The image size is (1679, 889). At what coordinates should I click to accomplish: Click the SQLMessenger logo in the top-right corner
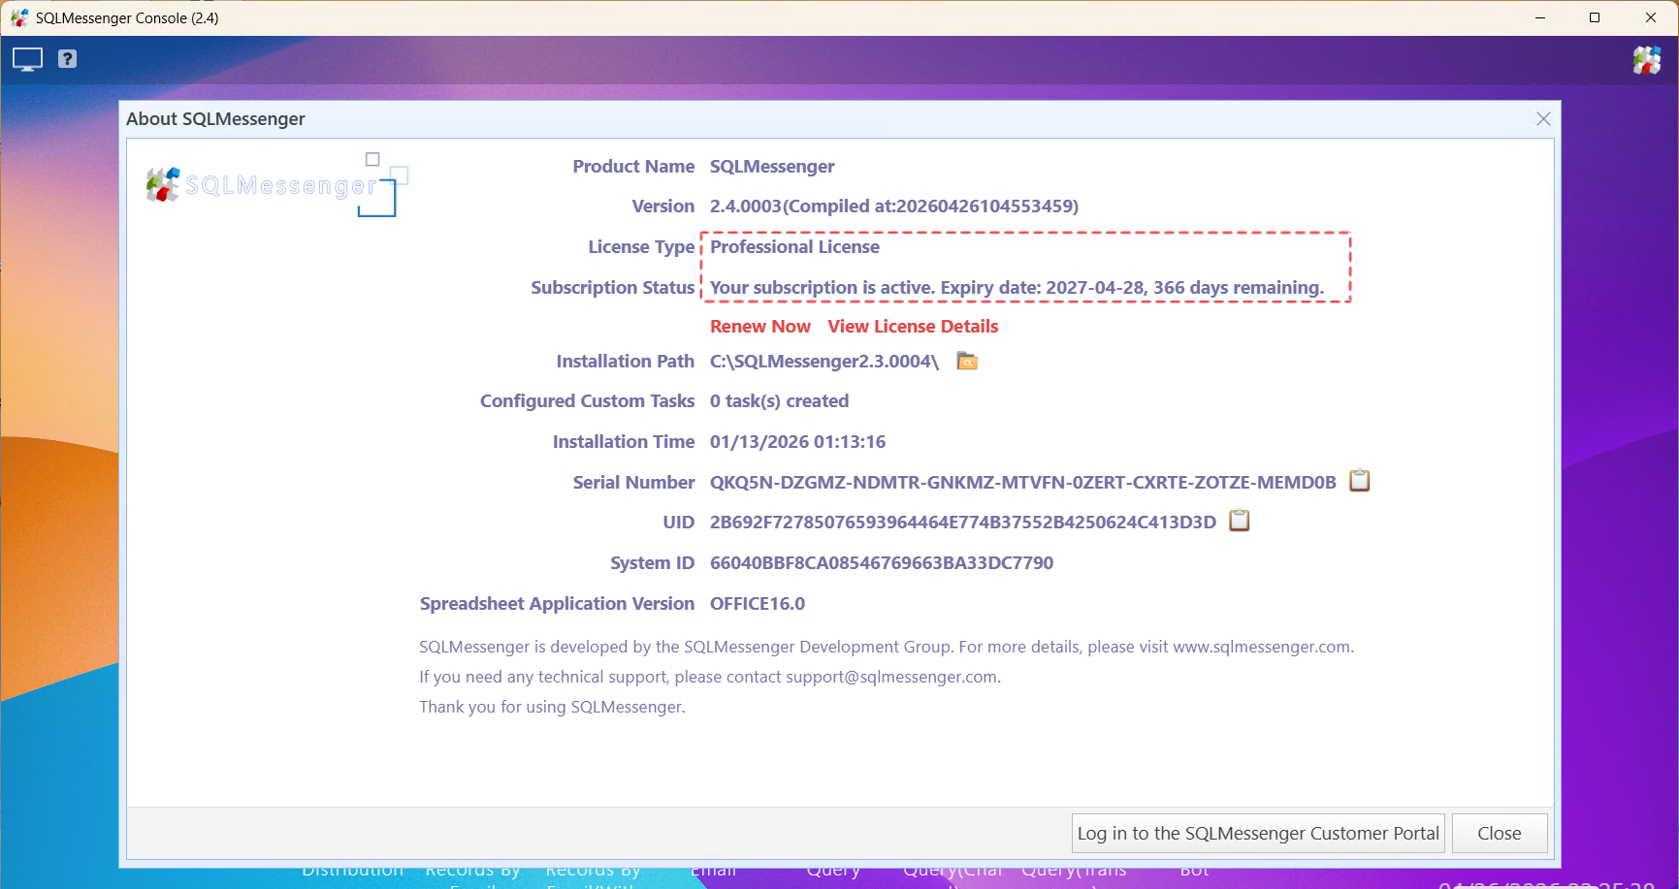point(1647,59)
